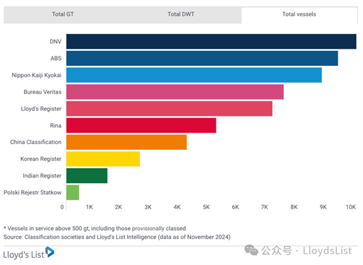This screenshot has height=265, width=363.
Task: Click the Lloyd's Register coral bar
Action: pyautogui.click(x=169, y=109)
